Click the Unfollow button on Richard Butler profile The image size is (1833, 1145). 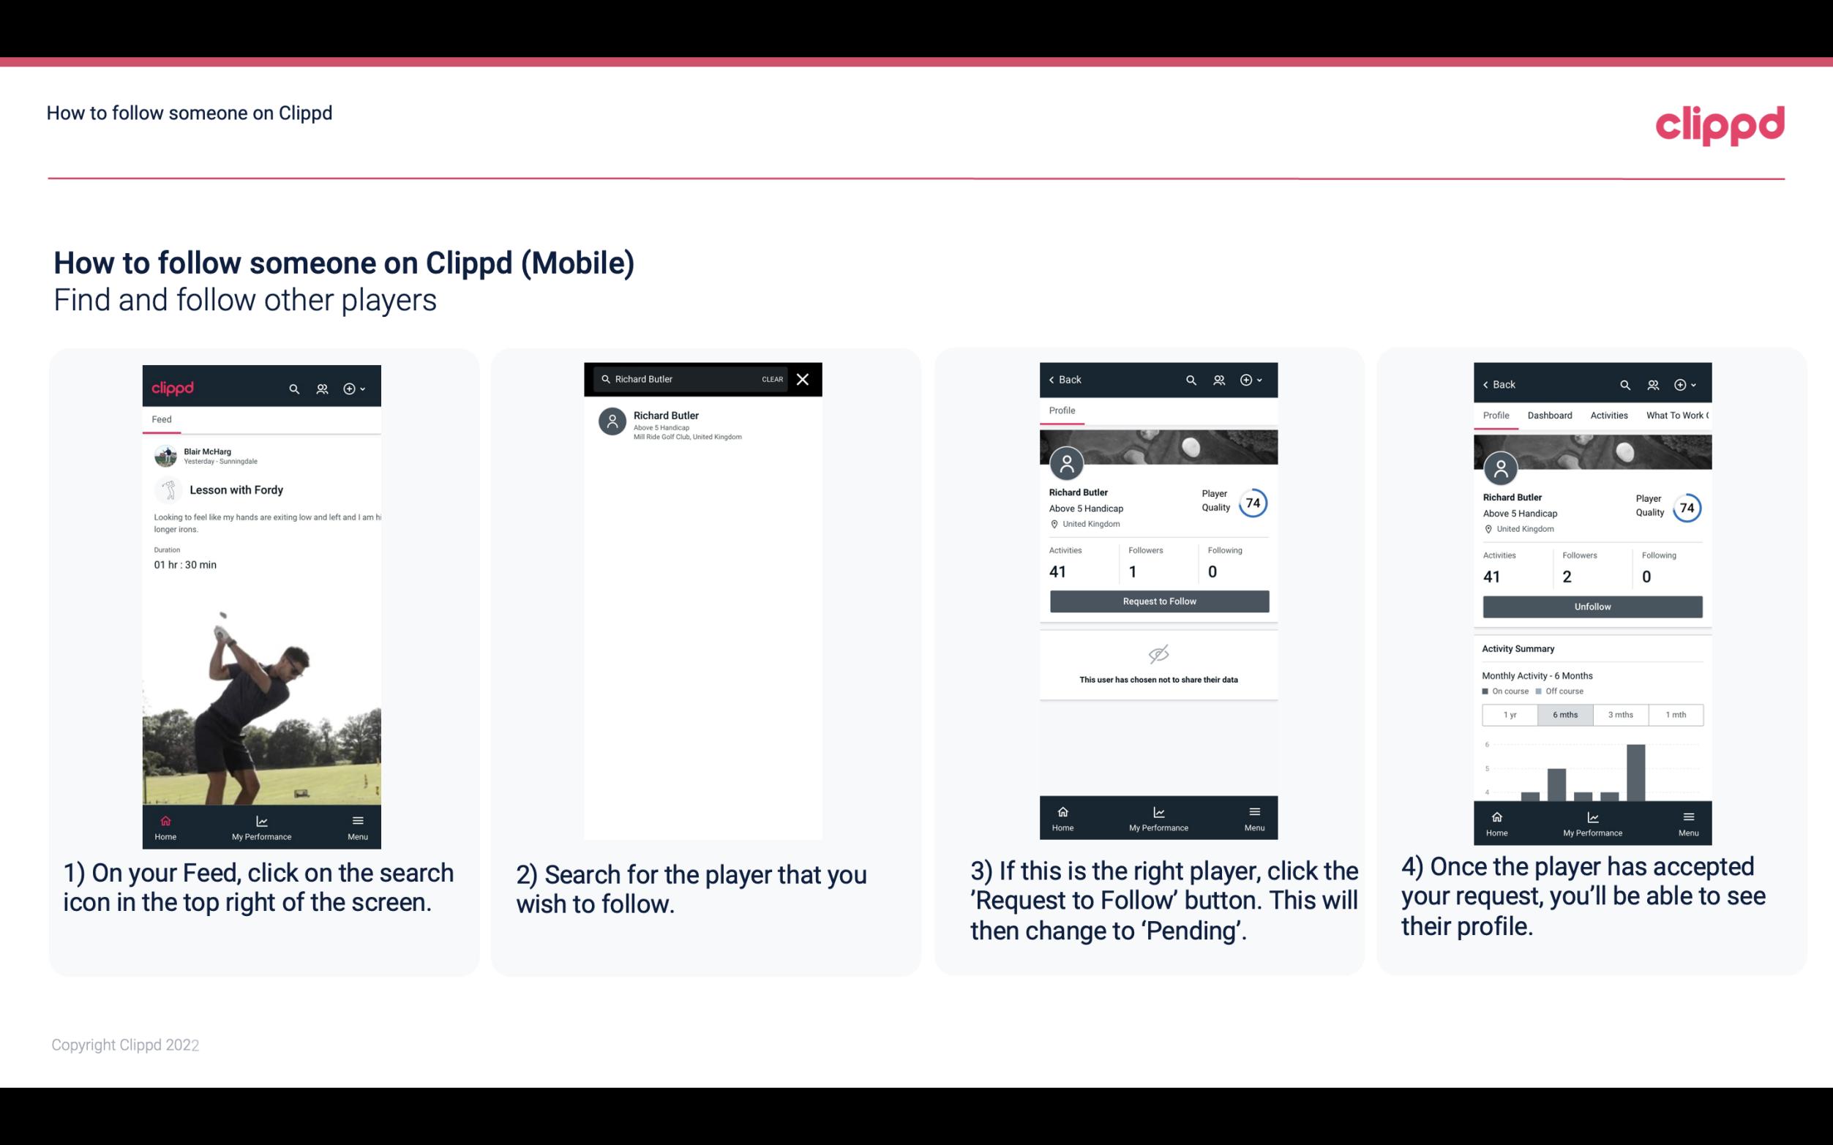click(x=1592, y=606)
